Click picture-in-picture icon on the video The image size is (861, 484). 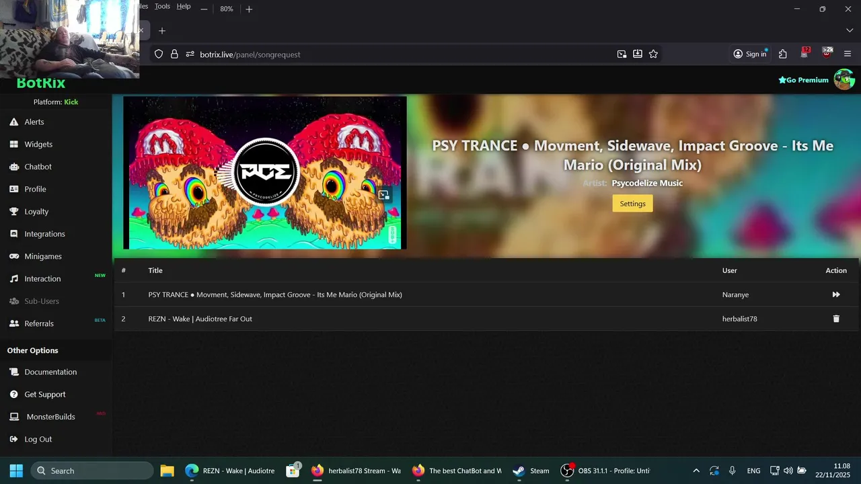[383, 195]
